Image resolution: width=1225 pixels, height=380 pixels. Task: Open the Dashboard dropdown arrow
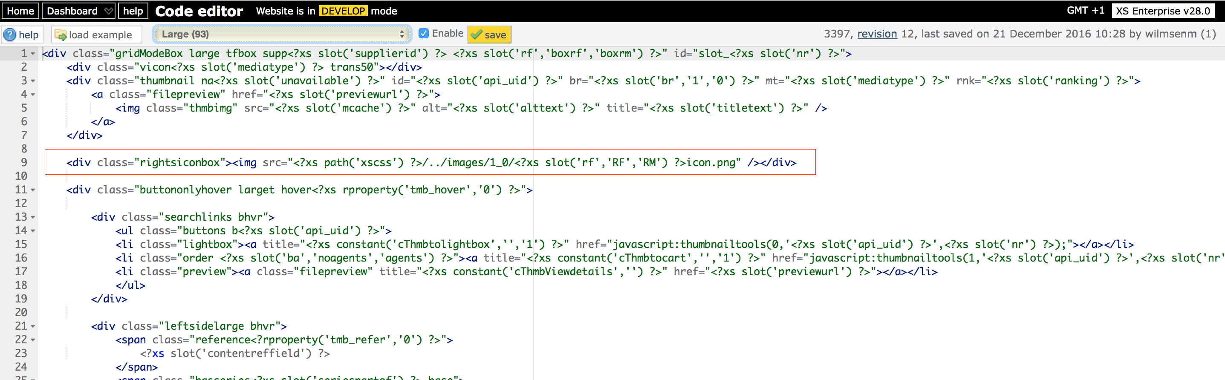click(109, 11)
